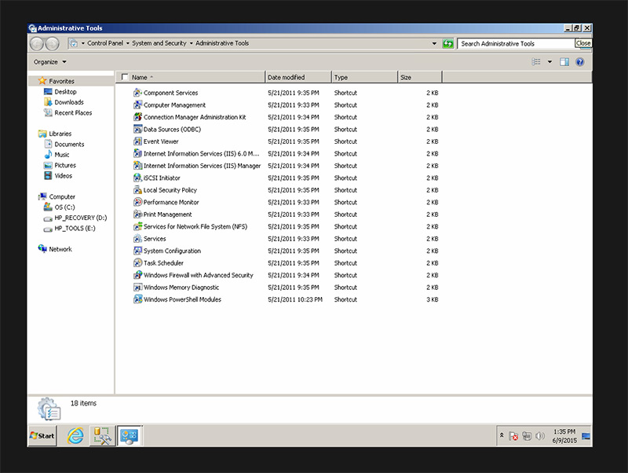Sort by the Size column header
This screenshot has height=473, width=628.
pos(420,77)
